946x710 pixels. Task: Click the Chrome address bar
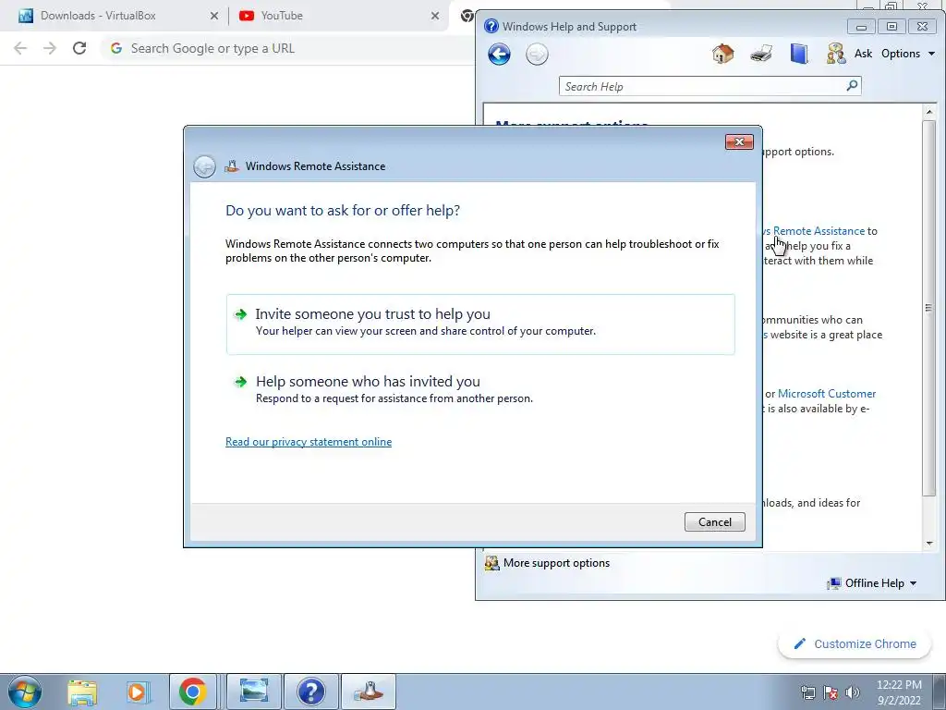coord(289,48)
